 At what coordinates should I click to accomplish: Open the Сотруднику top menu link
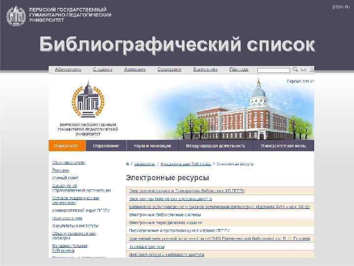coord(169,69)
